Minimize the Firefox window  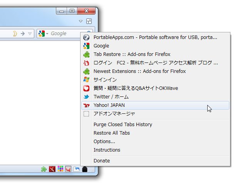62,11
